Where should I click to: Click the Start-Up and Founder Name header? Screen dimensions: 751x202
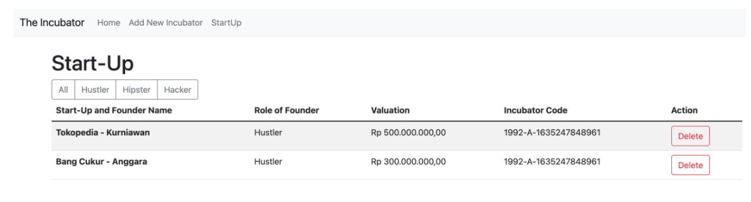114,110
